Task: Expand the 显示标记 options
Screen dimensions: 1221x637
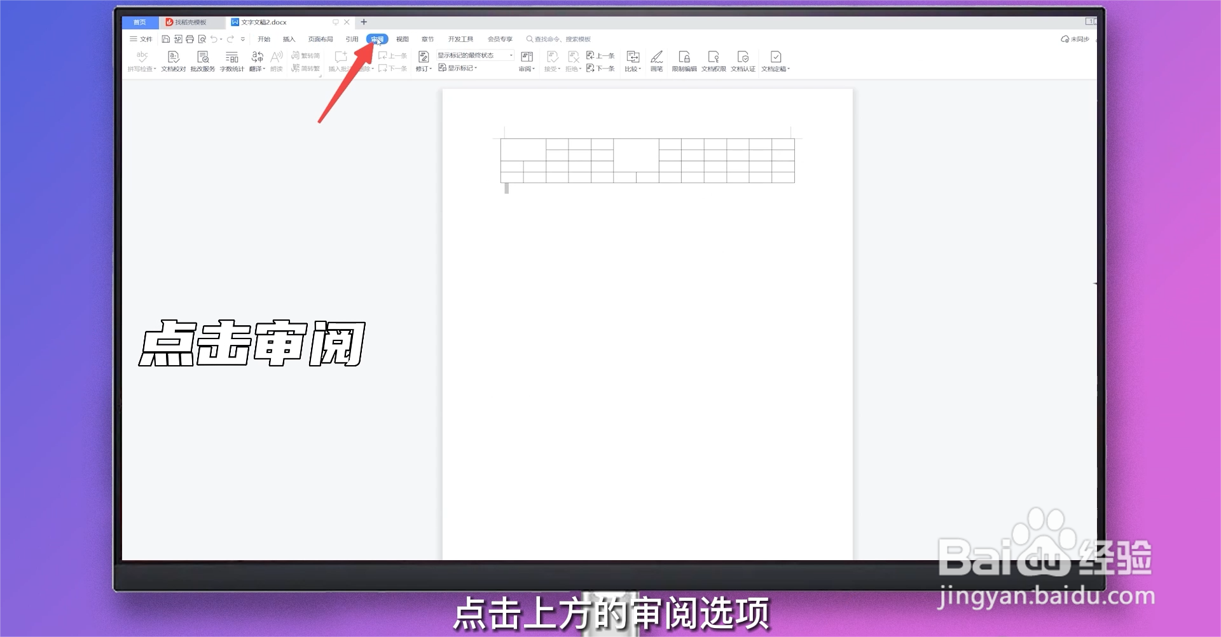Action: click(x=457, y=68)
